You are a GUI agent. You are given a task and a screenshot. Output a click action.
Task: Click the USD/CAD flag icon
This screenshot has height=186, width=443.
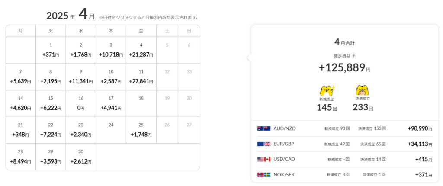tap(263, 159)
